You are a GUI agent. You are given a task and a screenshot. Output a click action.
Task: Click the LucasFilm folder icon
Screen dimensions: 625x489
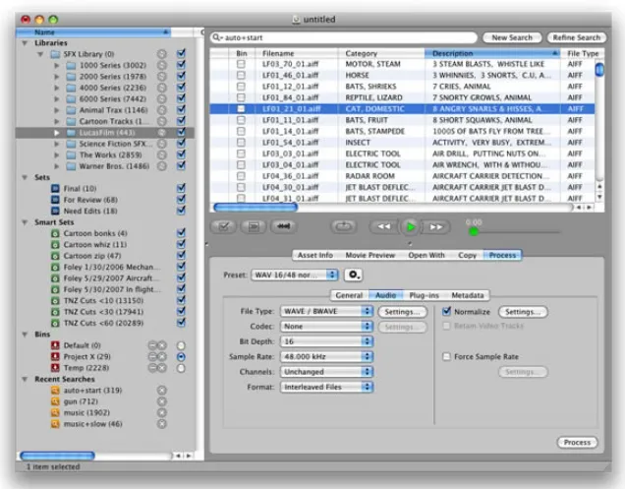[71, 132]
